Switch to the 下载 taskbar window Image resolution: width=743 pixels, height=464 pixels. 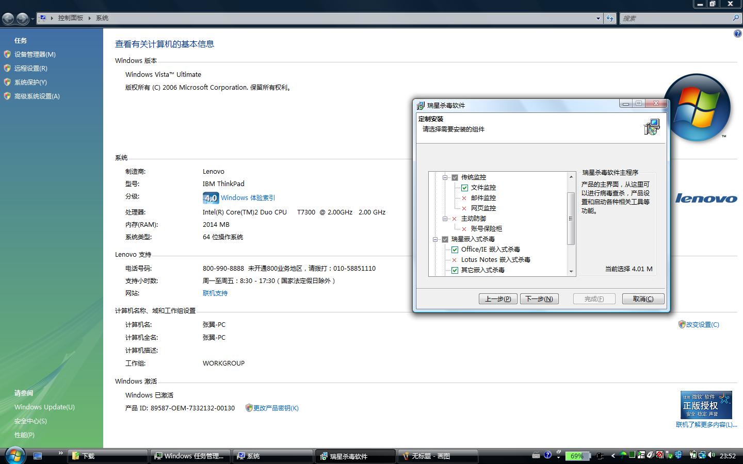click(108, 456)
